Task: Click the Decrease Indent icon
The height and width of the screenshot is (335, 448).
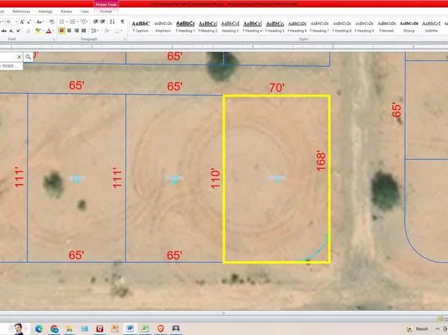Action: [95, 22]
